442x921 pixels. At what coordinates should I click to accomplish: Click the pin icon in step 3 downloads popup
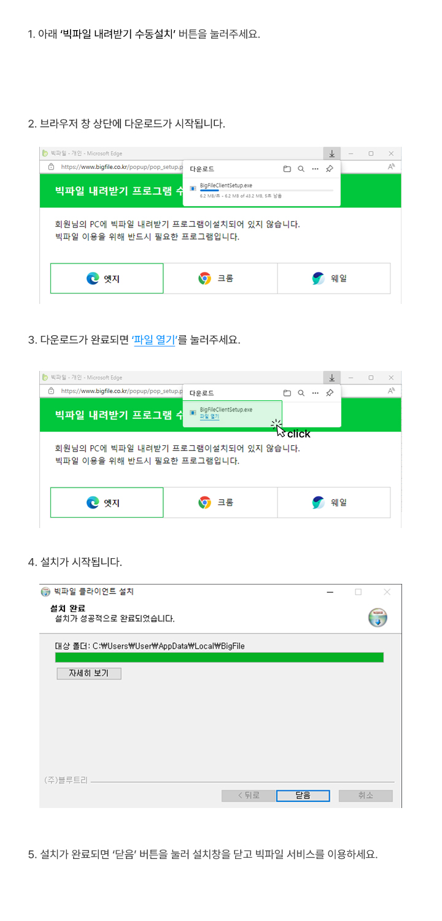tap(330, 393)
